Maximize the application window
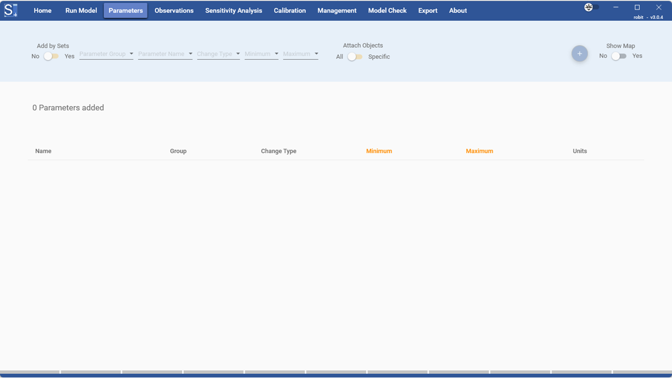Viewport: 672px width, 378px height. pyautogui.click(x=637, y=7)
